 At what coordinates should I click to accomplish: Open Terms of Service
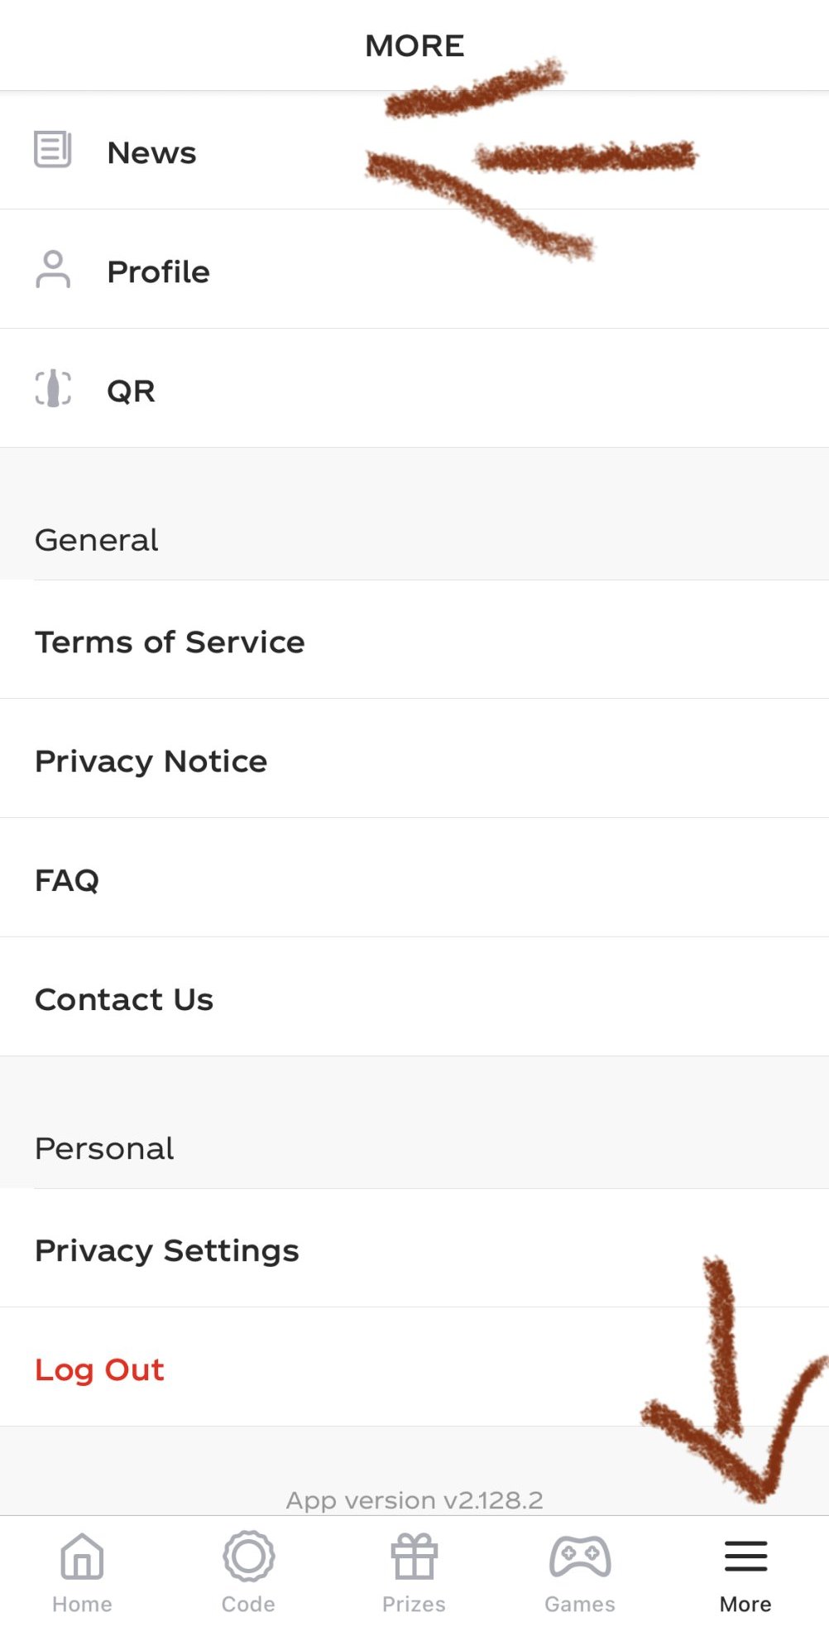170,642
